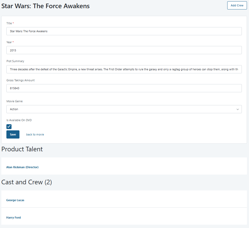The width and height of the screenshot is (249, 228).
Task: Focus the Title input field
Action: [x=124, y=31]
